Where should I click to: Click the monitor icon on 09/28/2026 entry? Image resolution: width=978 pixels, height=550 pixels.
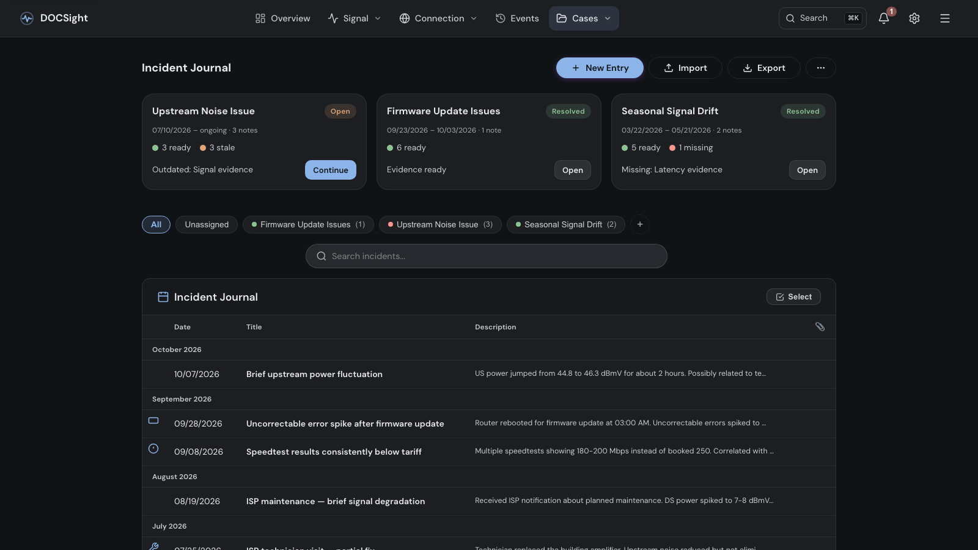coord(153,420)
